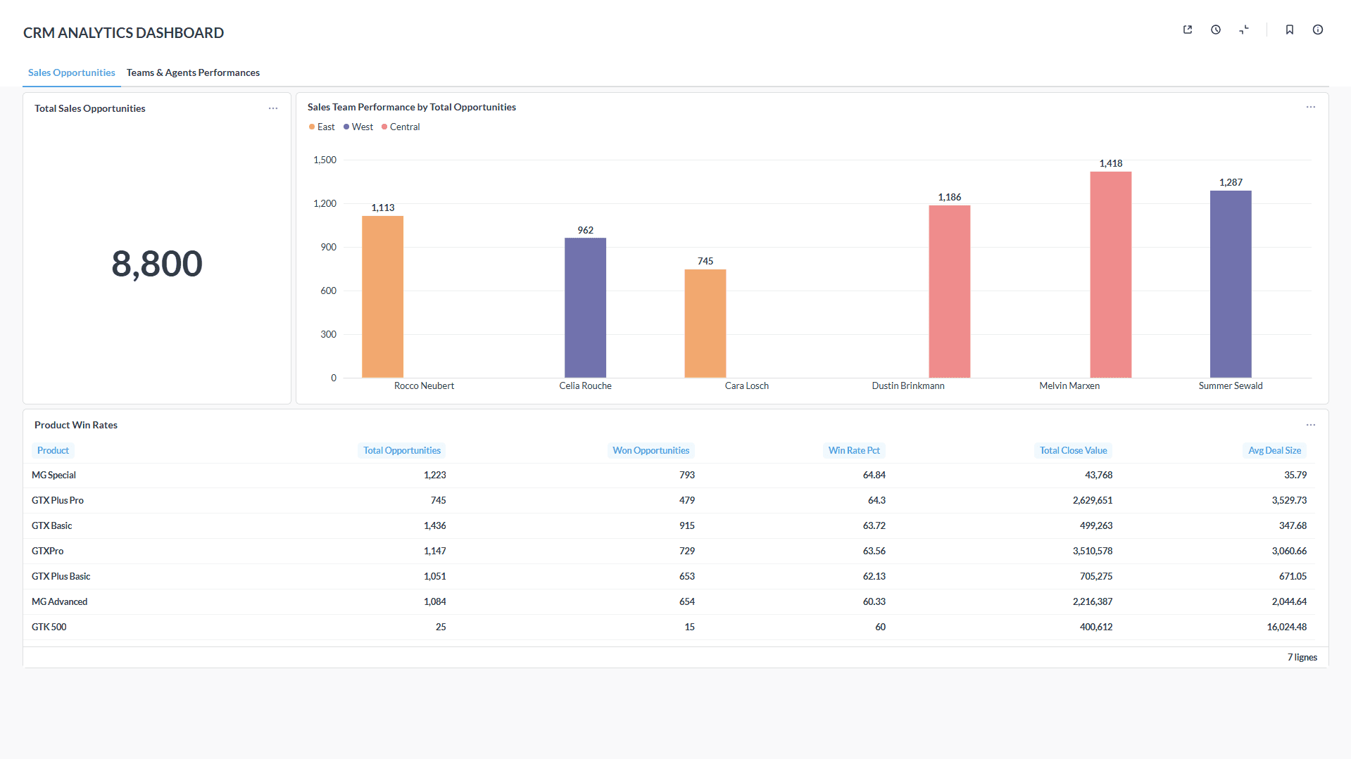
Task: Toggle the East series in the chart legend
Action: pyautogui.click(x=321, y=127)
